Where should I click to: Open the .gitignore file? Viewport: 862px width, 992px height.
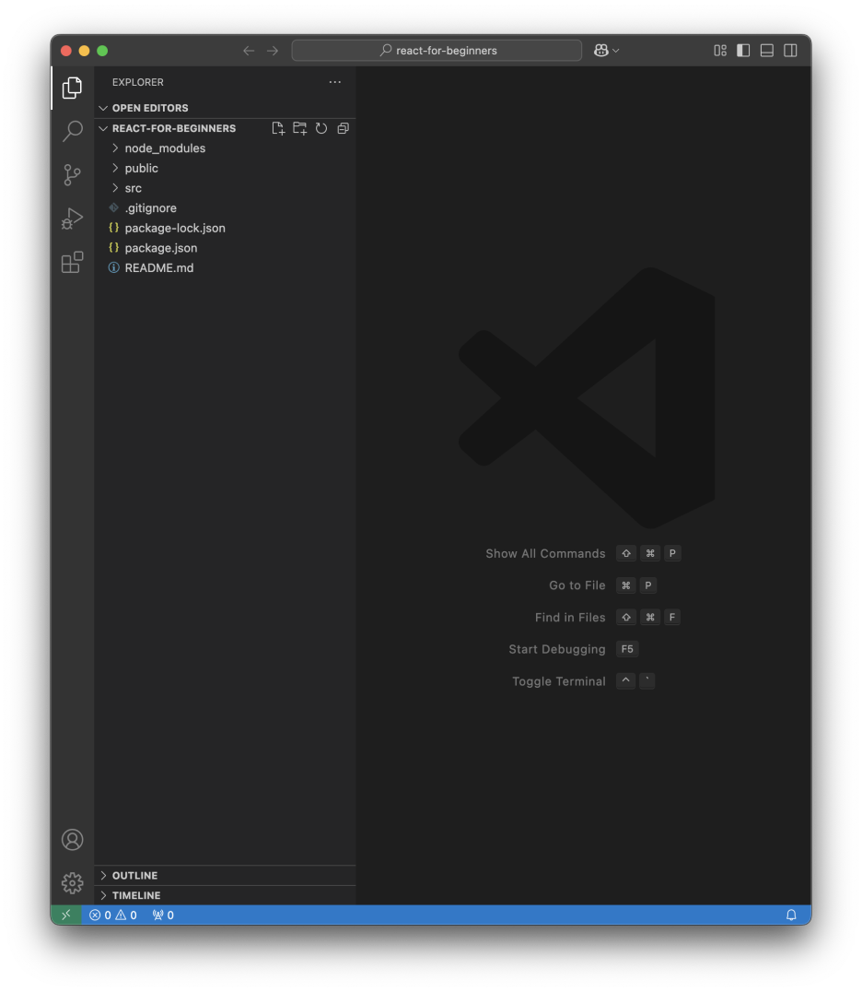[x=225, y=208]
